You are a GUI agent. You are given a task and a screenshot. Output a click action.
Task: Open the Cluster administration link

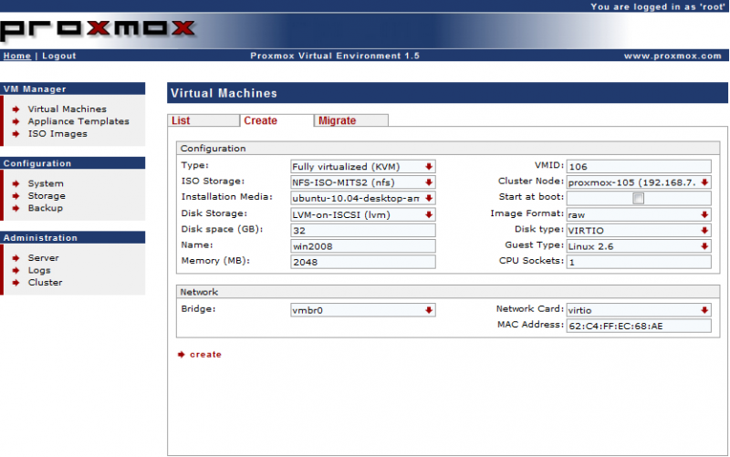[45, 283]
